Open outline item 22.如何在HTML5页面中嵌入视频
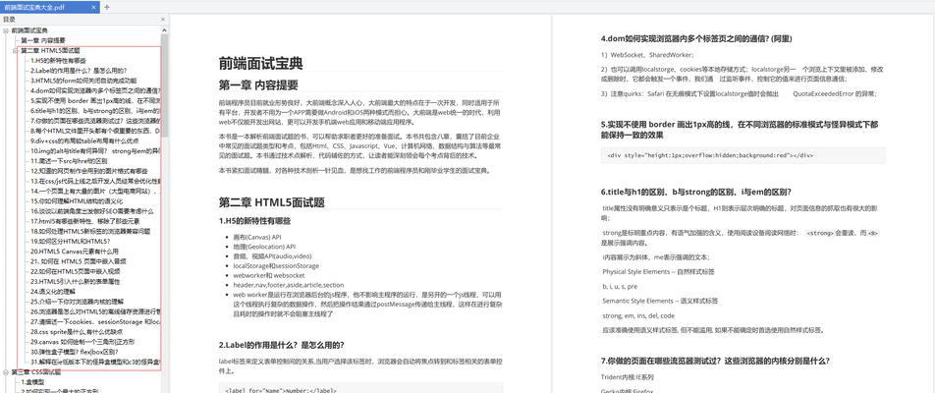Image resolution: width=935 pixels, height=393 pixels. coord(76,271)
